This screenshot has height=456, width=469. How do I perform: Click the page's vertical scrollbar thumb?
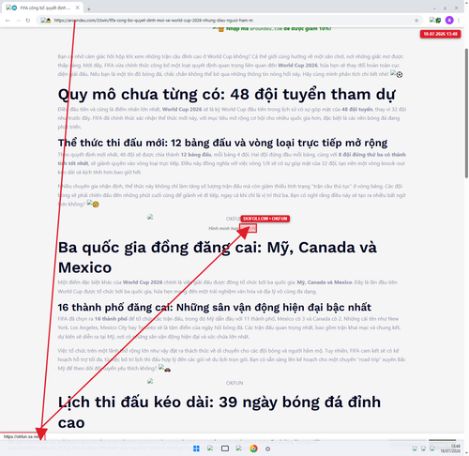(466, 114)
